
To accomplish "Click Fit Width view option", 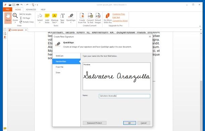I will 25,14.
